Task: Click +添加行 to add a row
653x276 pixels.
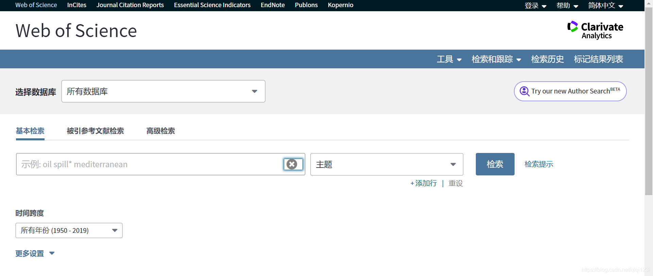Action: point(423,183)
